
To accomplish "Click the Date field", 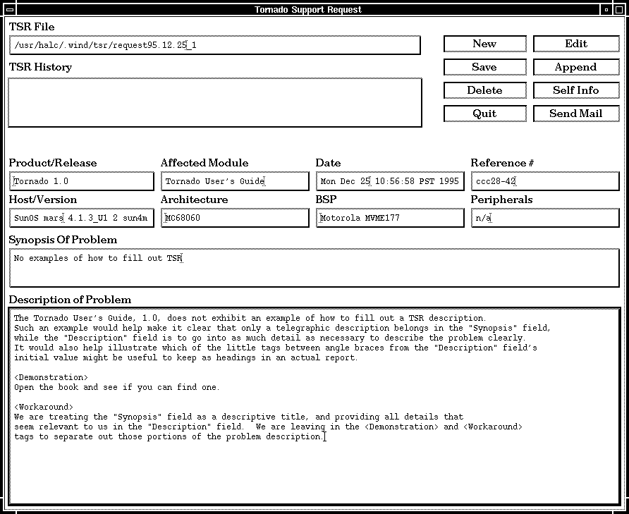I will point(390,181).
